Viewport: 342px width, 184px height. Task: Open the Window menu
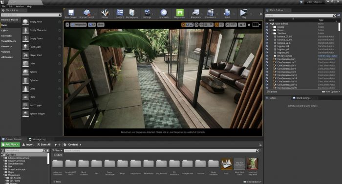[20, 6]
